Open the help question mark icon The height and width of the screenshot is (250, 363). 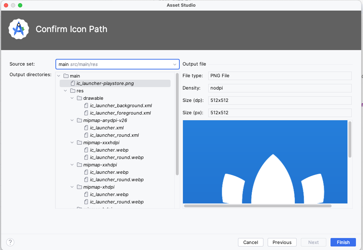click(x=10, y=242)
